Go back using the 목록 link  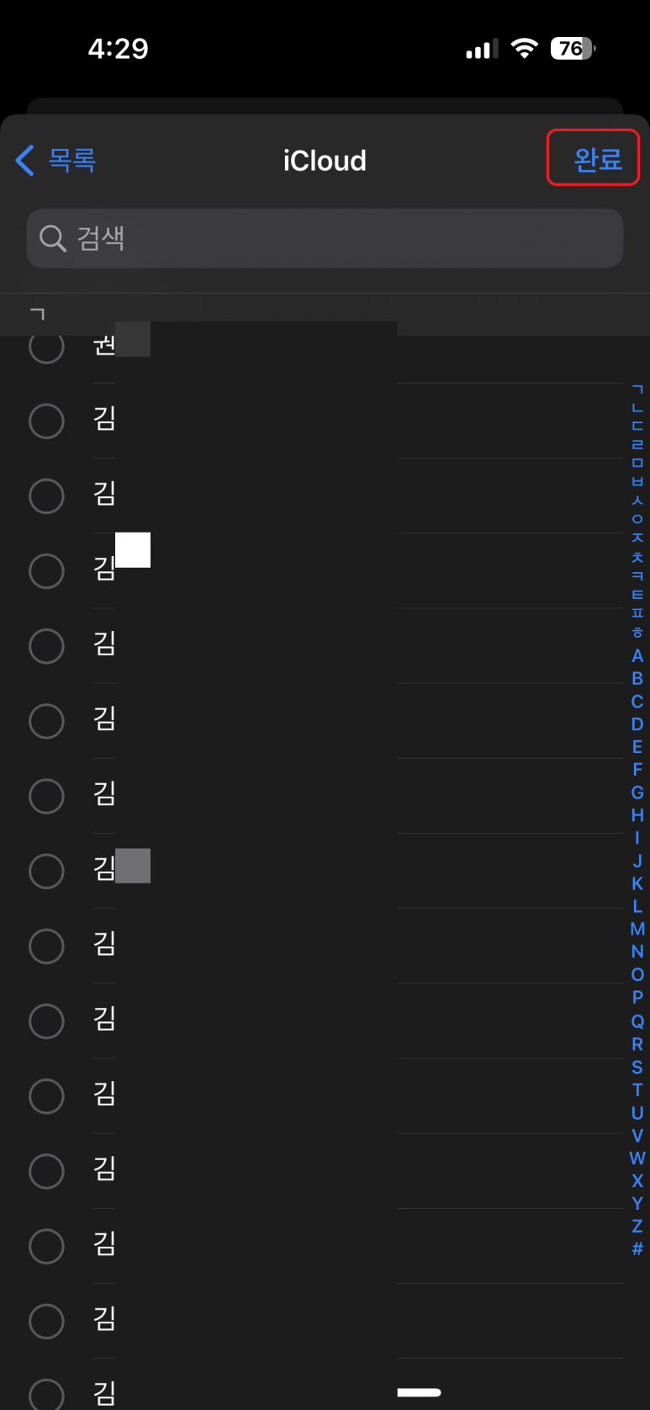[x=71, y=160]
